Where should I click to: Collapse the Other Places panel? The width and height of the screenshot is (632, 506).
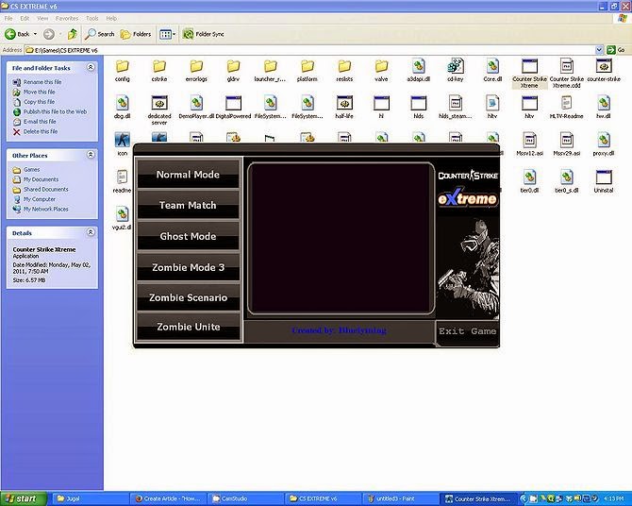coord(91,155)
